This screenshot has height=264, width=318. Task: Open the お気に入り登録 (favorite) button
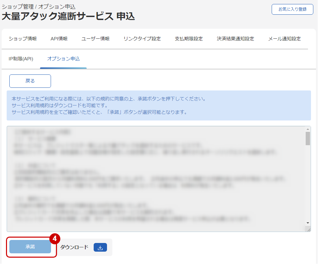point(292,9)
